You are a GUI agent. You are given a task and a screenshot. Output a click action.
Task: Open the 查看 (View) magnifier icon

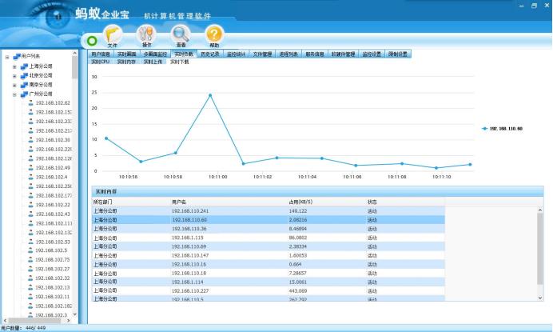[181, 34]
